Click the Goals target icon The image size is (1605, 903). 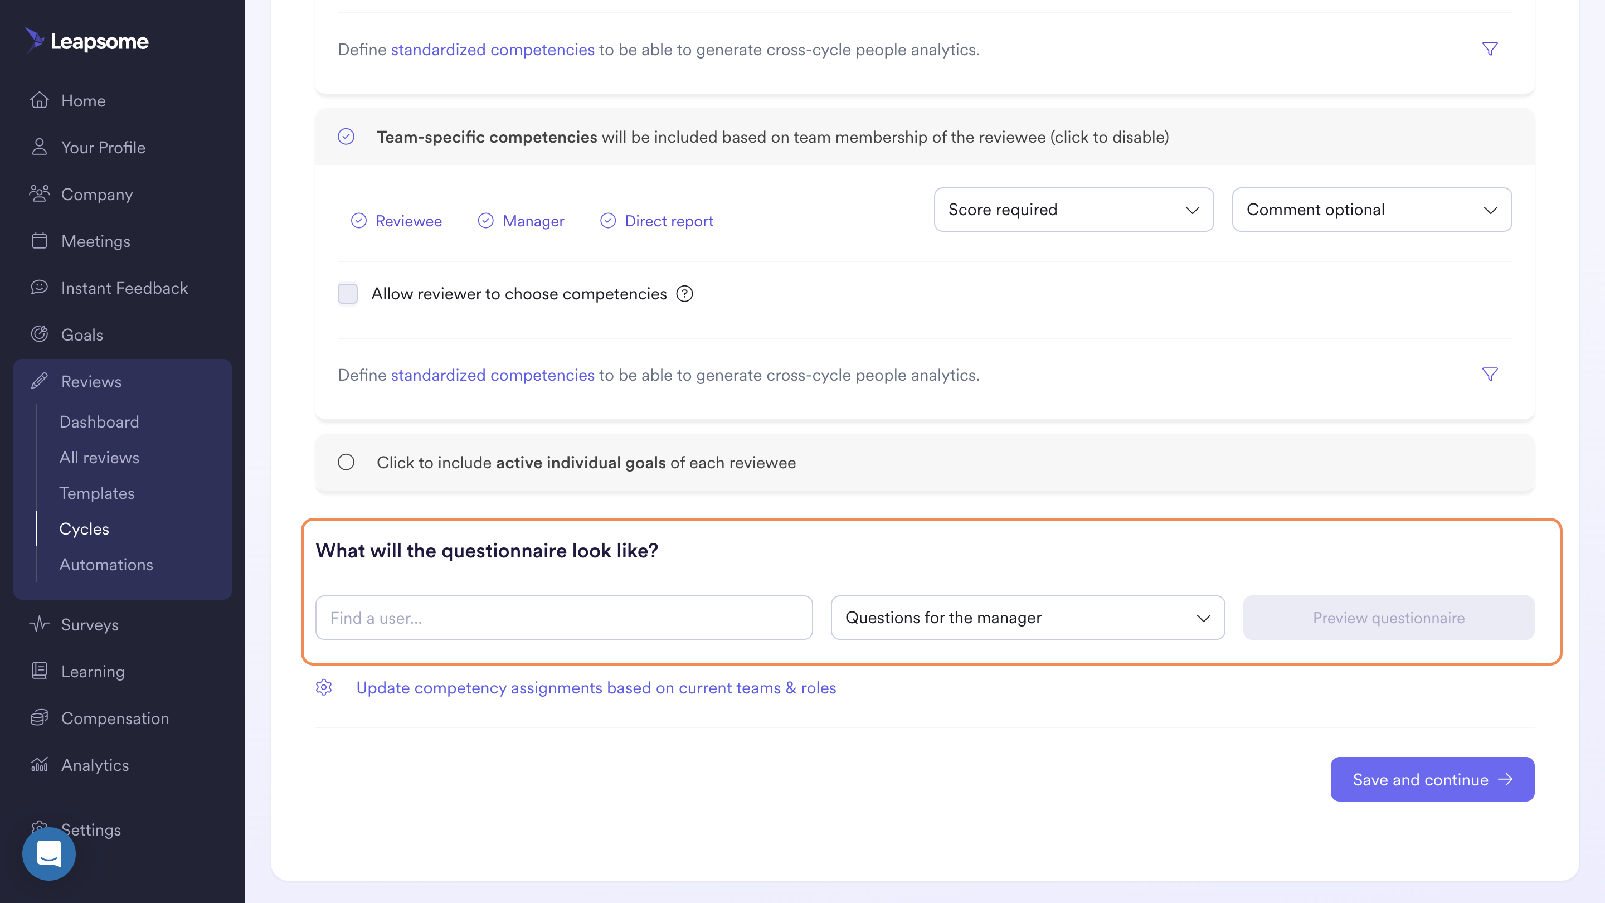point(39,334)
